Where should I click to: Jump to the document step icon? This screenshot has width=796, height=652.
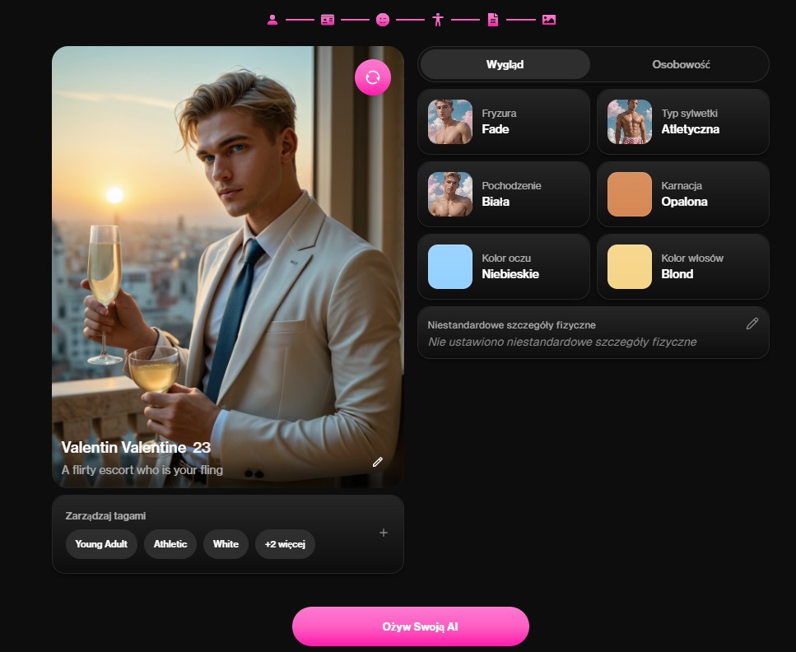[493, 20]
